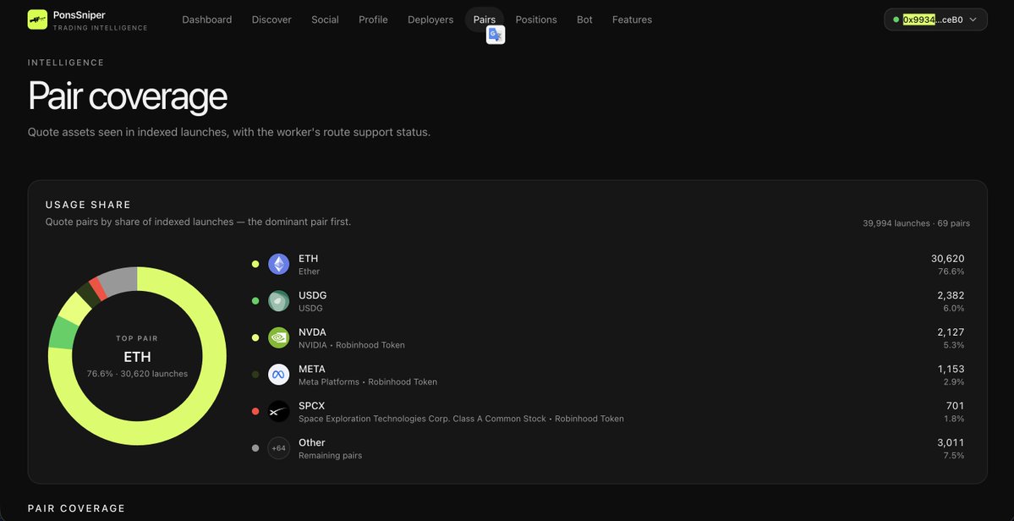Click the Pair coverage page title

(128, 96)
